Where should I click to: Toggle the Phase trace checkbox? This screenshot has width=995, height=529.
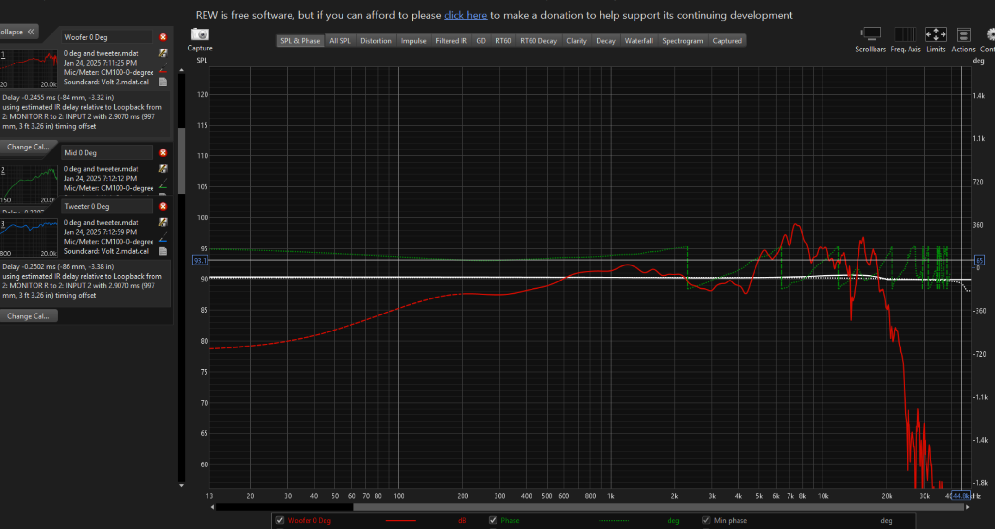pos(493,520)
